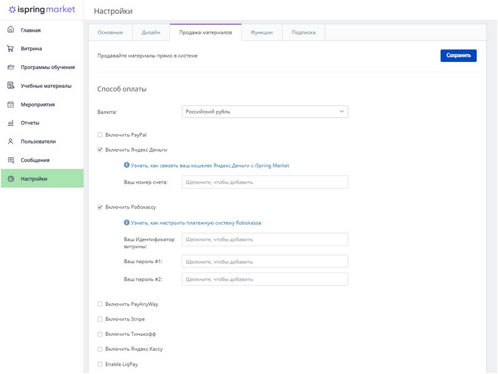Uncheck Включить Яндекс Деньги
Image resolution: width=498 pixels, height=374 pixels.
(100, 150)
